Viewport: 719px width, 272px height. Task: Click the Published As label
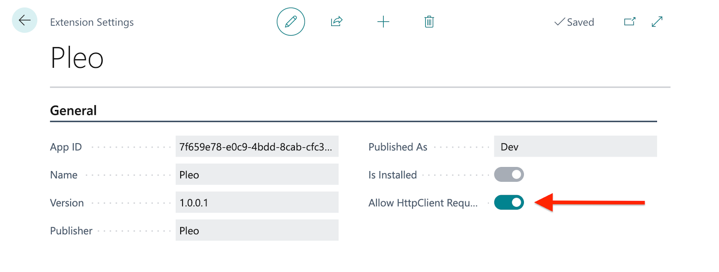[x=398, y=147]
